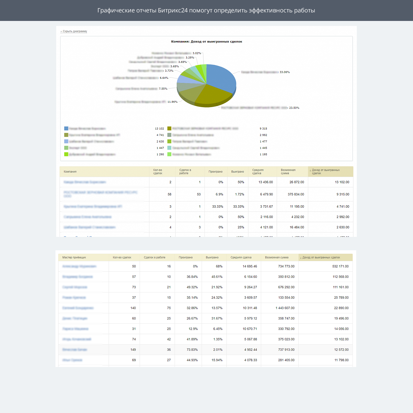Click the cell value 676 292.00
The image size is (413, 413).
286,287
